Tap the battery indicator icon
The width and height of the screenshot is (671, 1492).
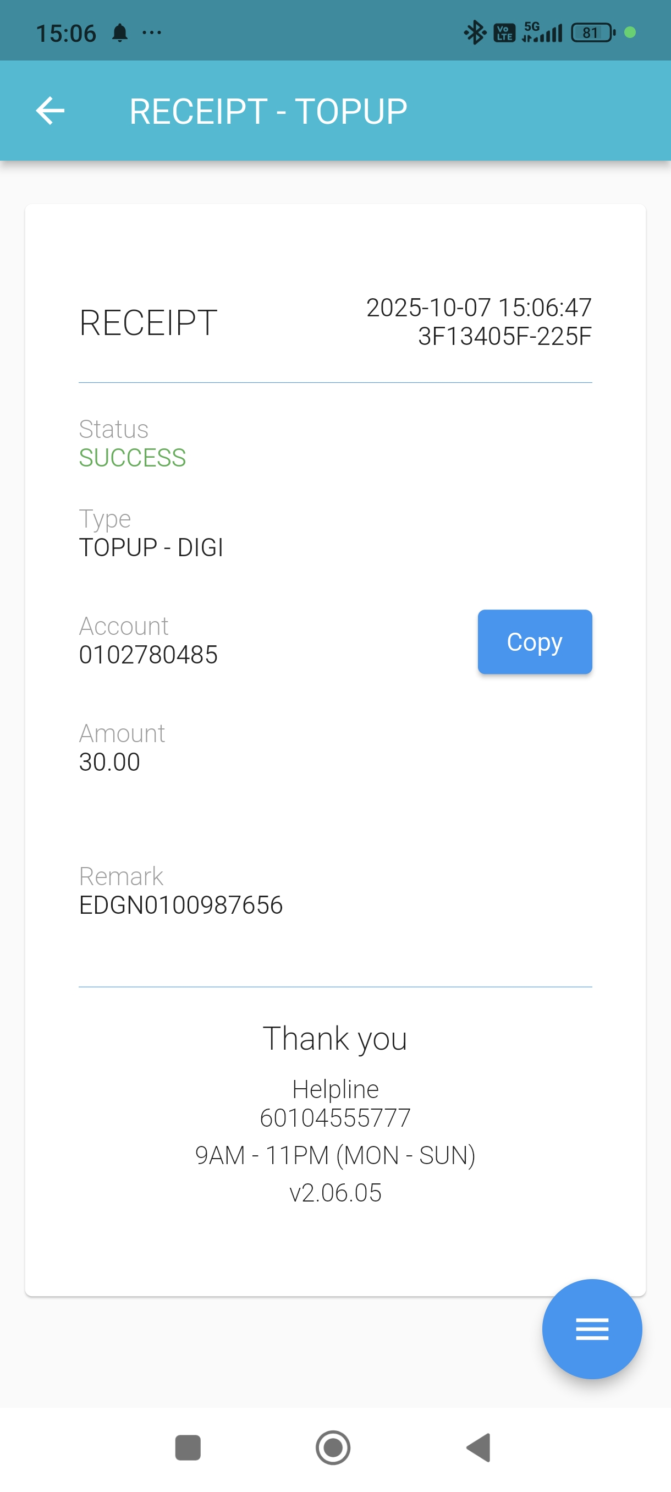(592, 32)
